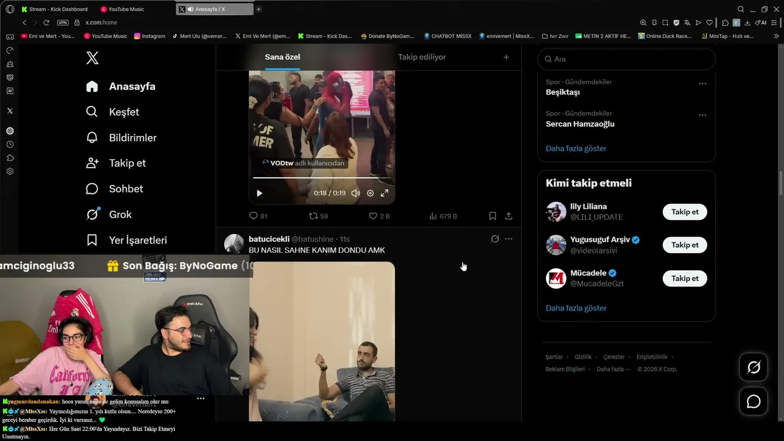Screen dimensions: 784x441
Task: Open a new browser tab
Action: coord(258,9)
